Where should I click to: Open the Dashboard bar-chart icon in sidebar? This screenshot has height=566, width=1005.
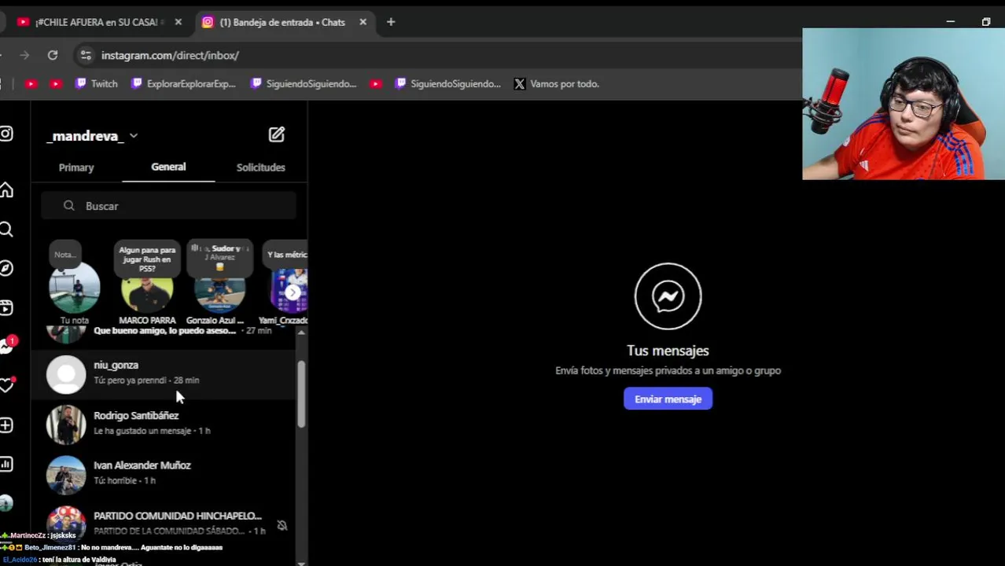click(x=6, y=465)
